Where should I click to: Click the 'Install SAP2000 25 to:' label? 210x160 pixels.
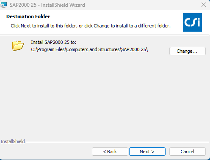click(x=54, y=42)
